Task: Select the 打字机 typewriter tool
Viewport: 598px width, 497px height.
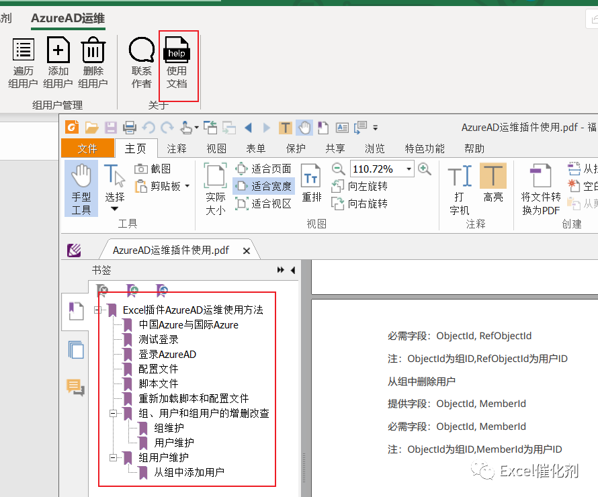Action: [460, 189]
